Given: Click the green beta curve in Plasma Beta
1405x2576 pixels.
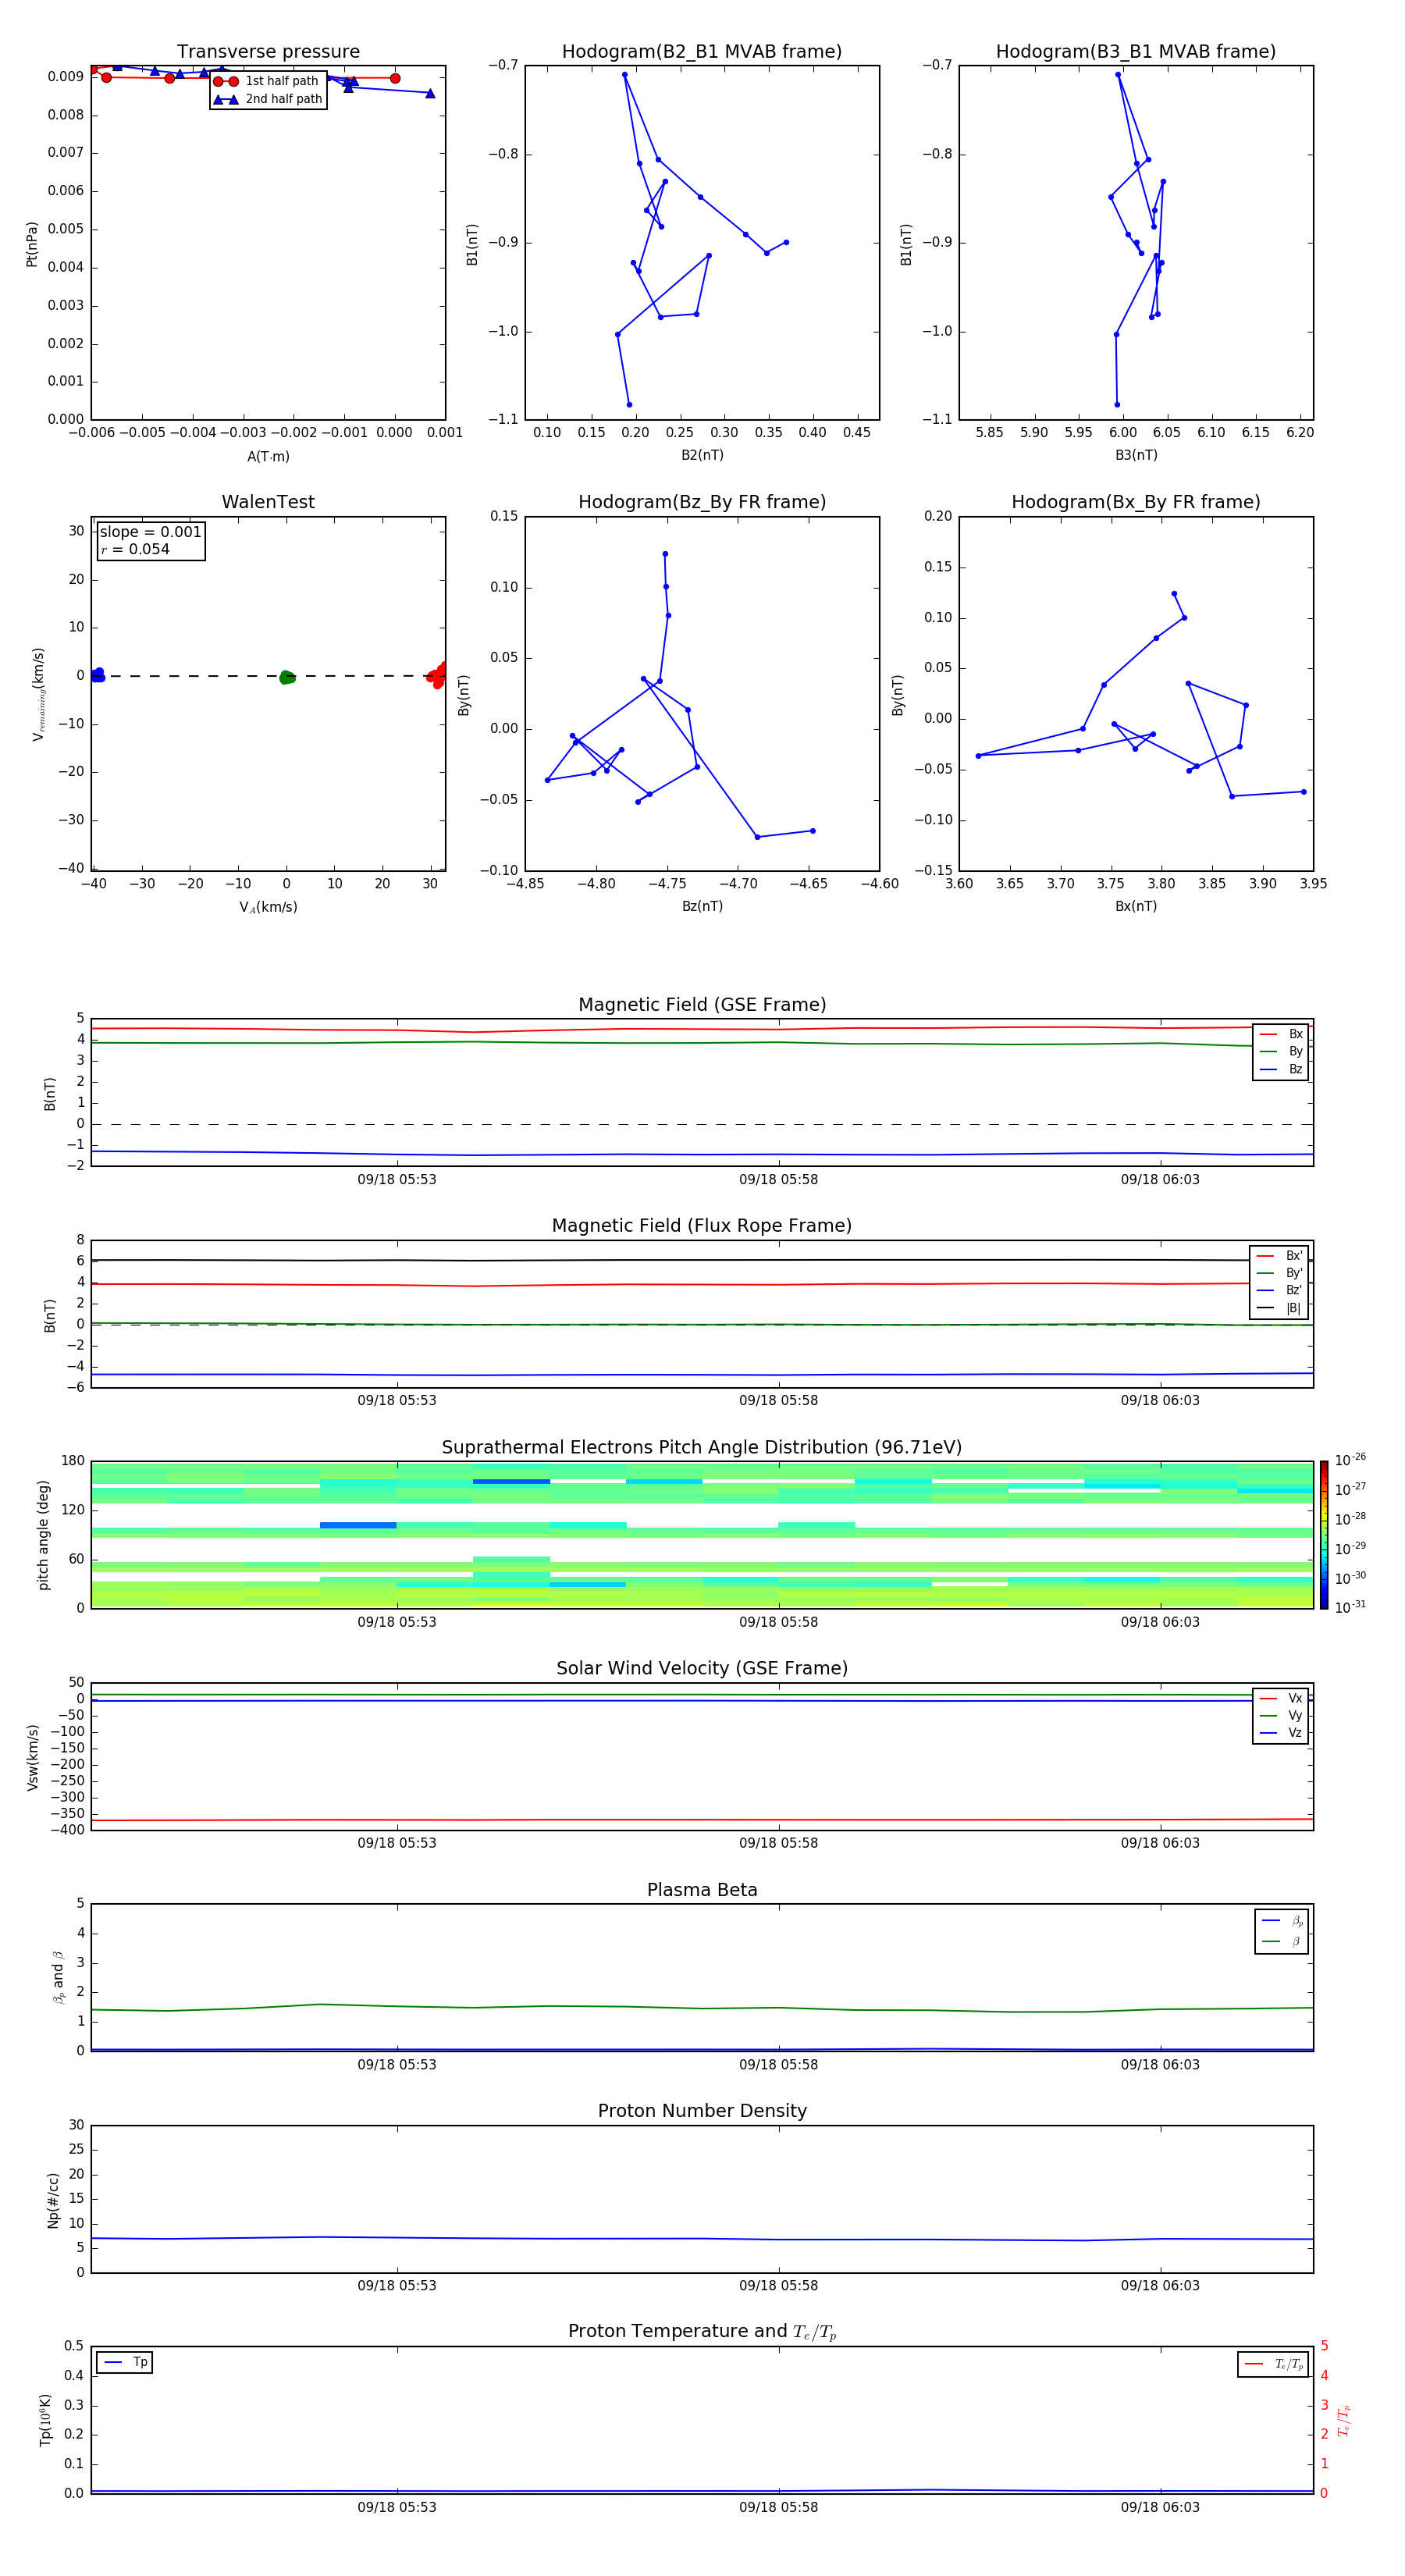Looking at the screenshot, I should point(702,2008).
